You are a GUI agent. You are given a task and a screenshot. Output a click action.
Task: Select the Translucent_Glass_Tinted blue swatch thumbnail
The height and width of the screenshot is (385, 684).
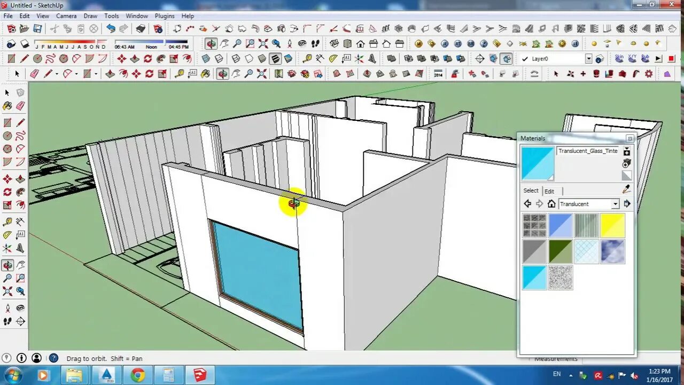(x=537, y=163)
